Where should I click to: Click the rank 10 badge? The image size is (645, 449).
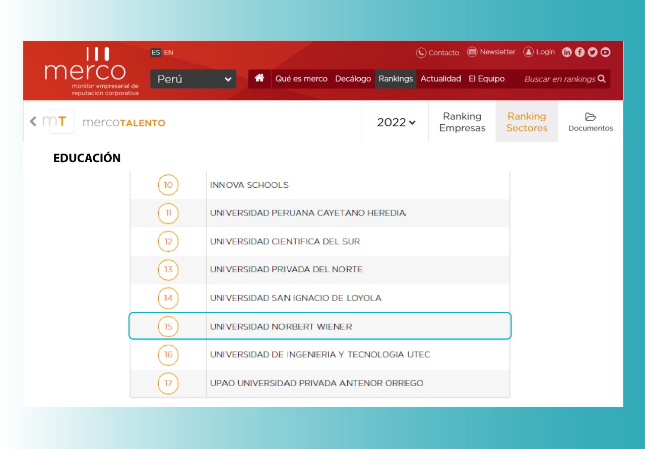pos(168,185)
